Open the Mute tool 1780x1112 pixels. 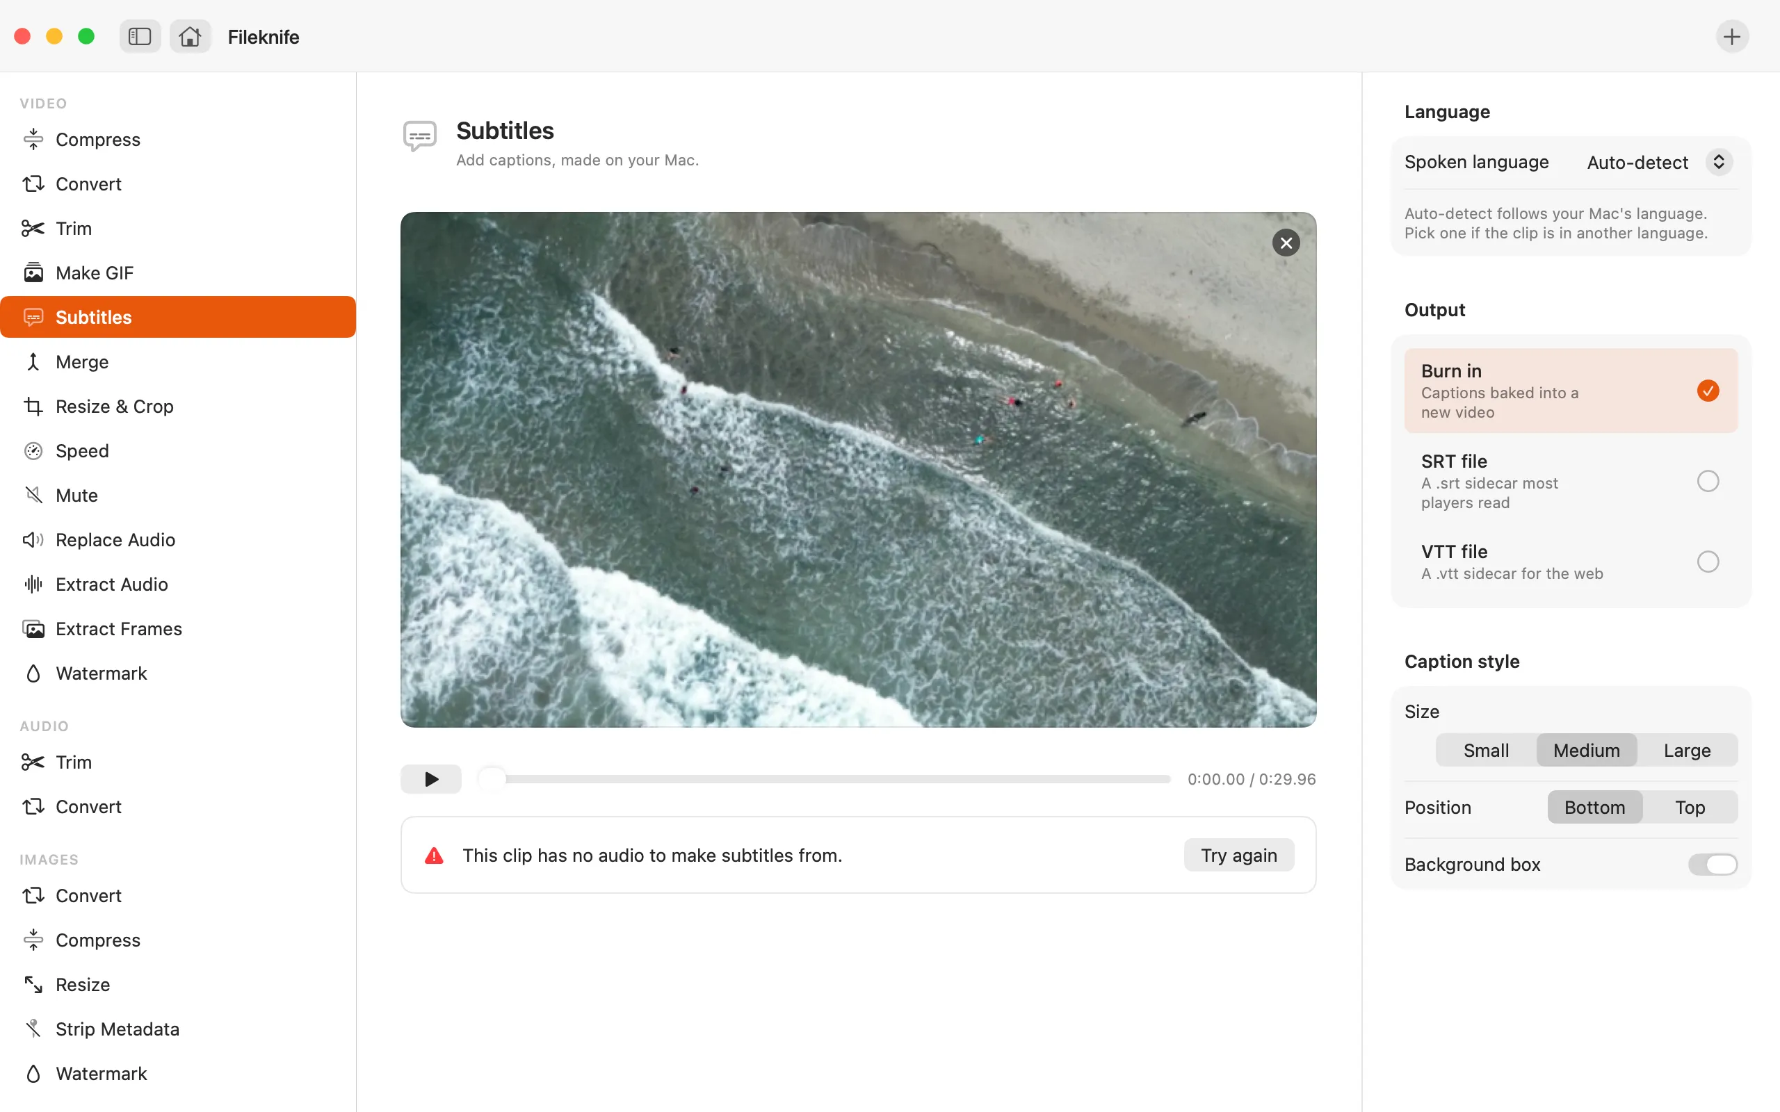pyautogui.click(x=178, y=495)
